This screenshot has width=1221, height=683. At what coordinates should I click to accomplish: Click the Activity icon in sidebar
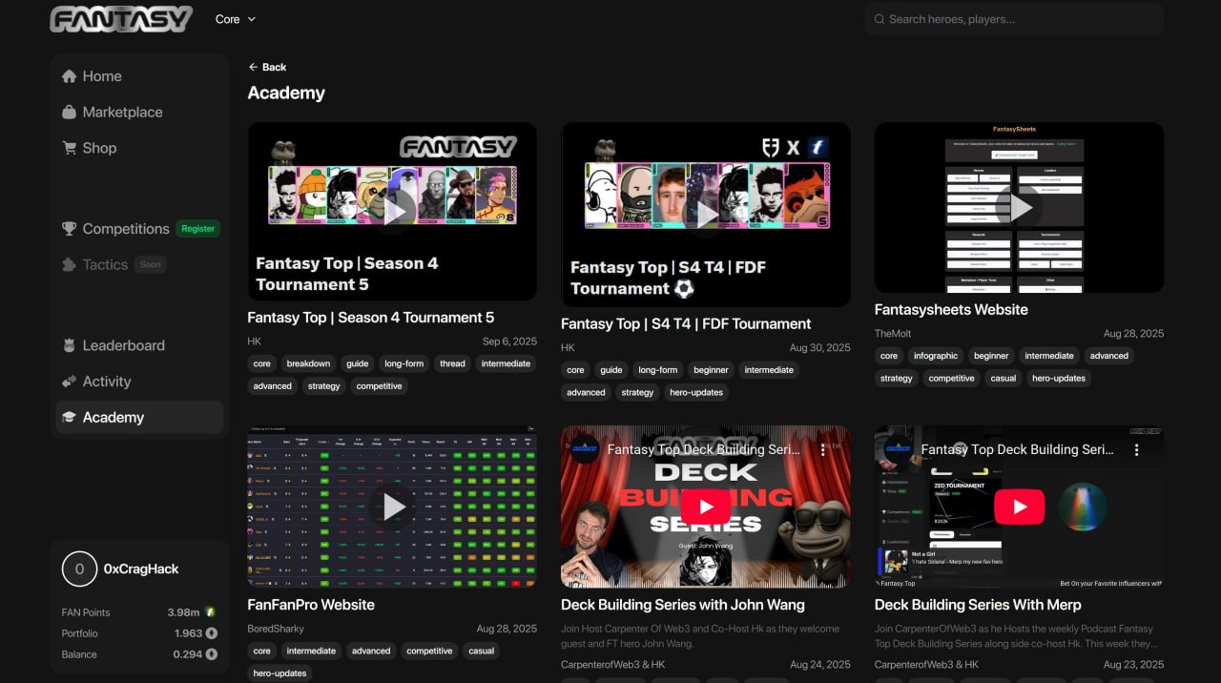click(x=69, y=382)
